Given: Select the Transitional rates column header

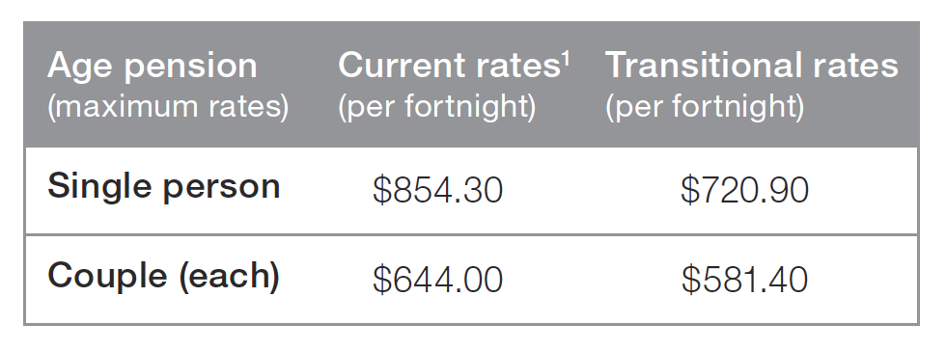Looking at the screenshot, I should click(x=751, y=66).
